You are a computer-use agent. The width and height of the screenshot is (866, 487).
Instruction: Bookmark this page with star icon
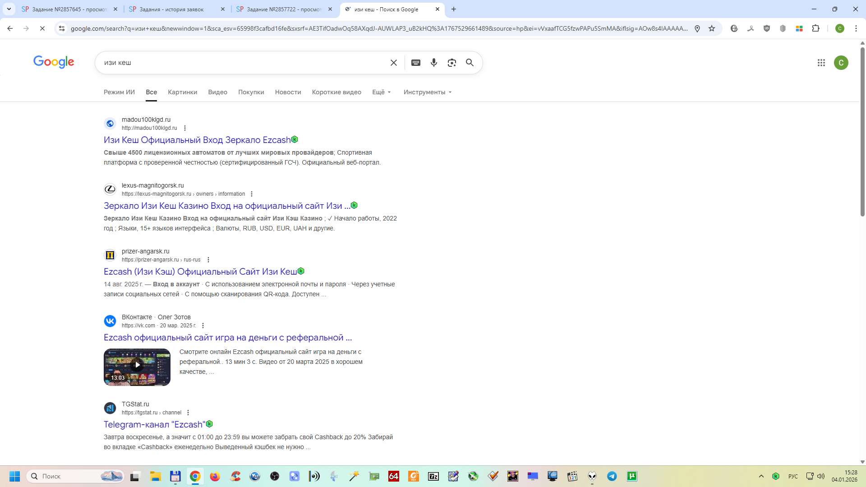tap(712, 28)
